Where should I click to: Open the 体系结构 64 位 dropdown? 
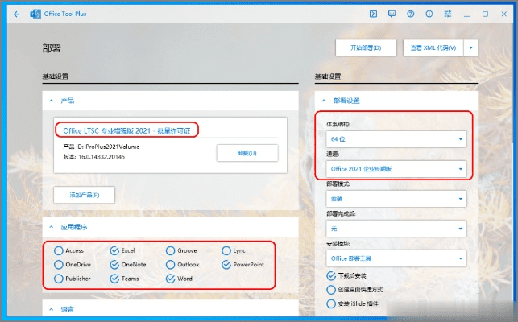click(x=395, y=139)
